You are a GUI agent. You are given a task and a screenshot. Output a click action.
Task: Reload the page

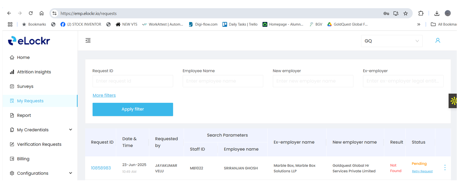click(31, 13)
